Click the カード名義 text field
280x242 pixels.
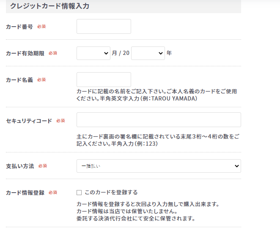pyautogui.click(x=104, y=79)
